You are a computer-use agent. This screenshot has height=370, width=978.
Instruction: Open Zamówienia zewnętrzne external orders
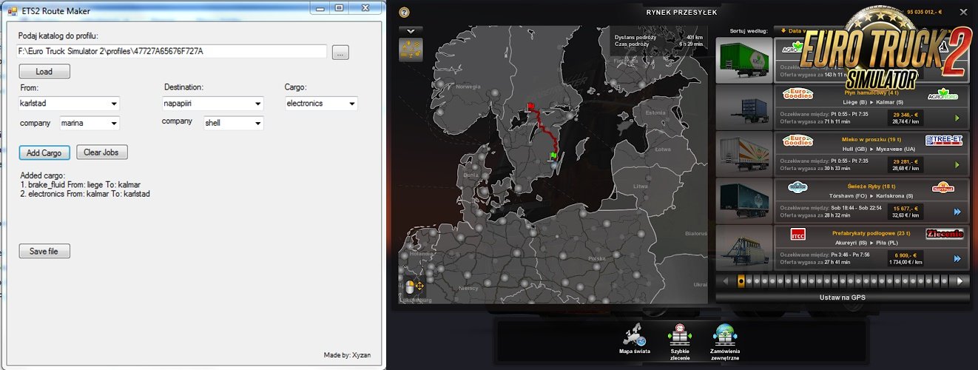point(725,338)
